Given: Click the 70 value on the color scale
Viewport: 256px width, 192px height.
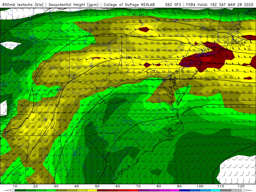Looking at the screenshot, I should pos(138,186).
